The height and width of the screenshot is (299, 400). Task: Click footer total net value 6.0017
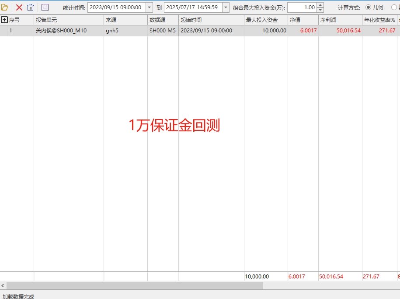pos(297,277)
